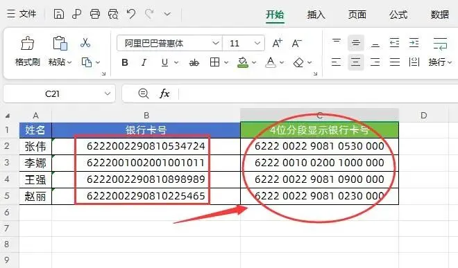Decrease font size with A- icon
Viewport: 458px width, 268px height.
point(297,43)
